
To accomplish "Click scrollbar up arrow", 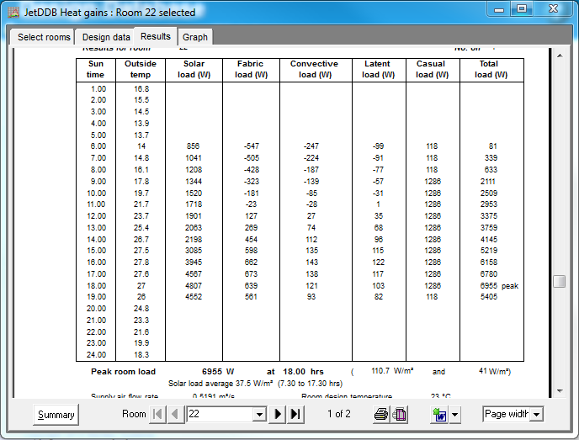I will click(x=560, y=56).
